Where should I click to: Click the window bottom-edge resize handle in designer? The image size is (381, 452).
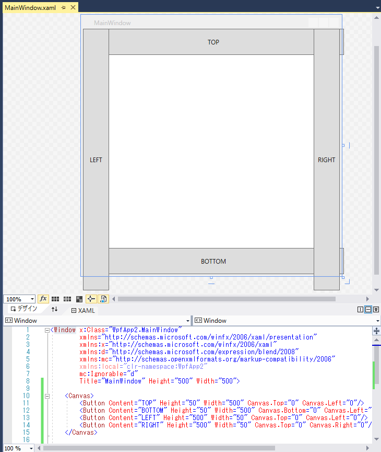[211, 277]
